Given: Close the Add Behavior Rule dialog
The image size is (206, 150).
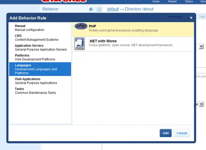Looking at the screenshot, I should [x=191, y=18].
